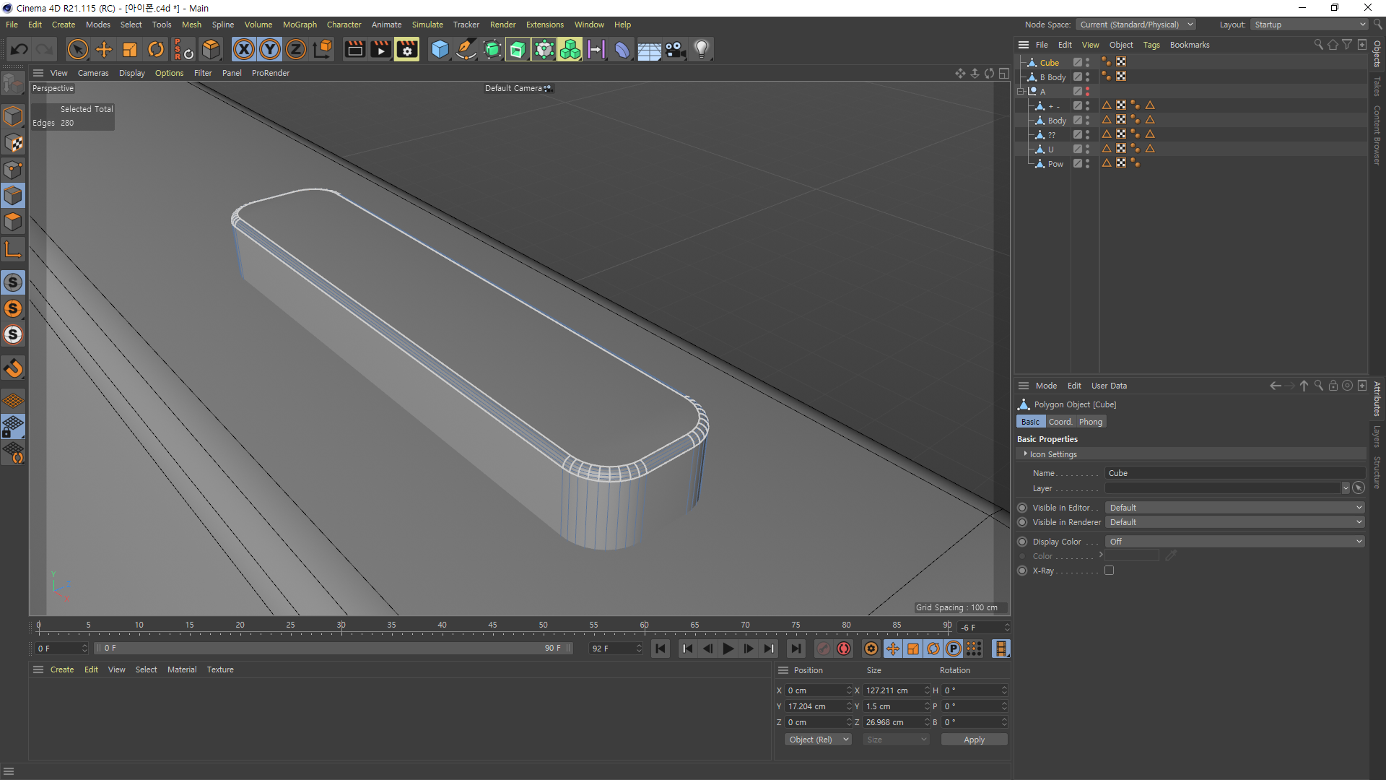
Task: Expand the Icon Settings section
Action: pos(1052,454)
